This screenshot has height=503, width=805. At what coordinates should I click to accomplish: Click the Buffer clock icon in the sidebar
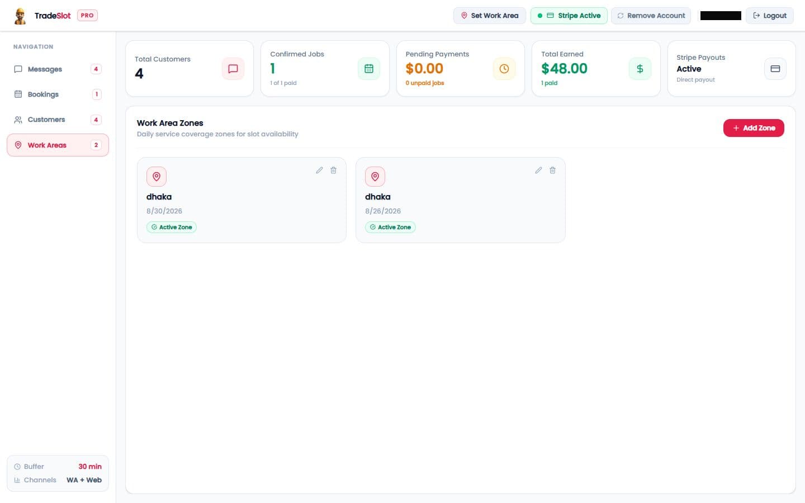pyautogui.click(x=17, y=467)
